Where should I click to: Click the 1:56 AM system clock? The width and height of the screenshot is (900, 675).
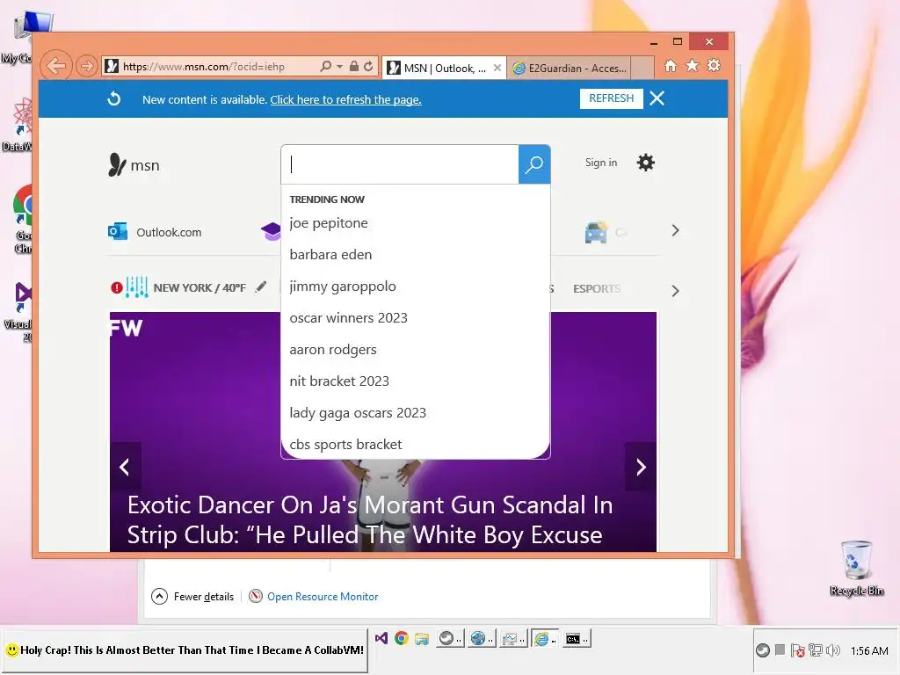[x=869, y=650]
